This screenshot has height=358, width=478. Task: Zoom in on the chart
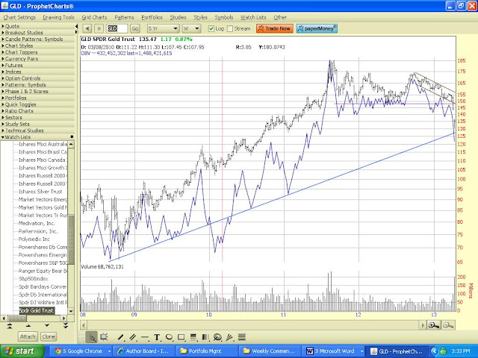(x=433, y=325)
